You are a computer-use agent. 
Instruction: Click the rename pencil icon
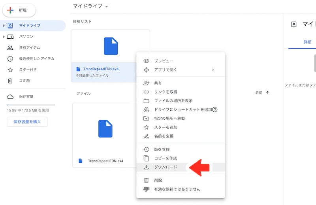[146, 136]
